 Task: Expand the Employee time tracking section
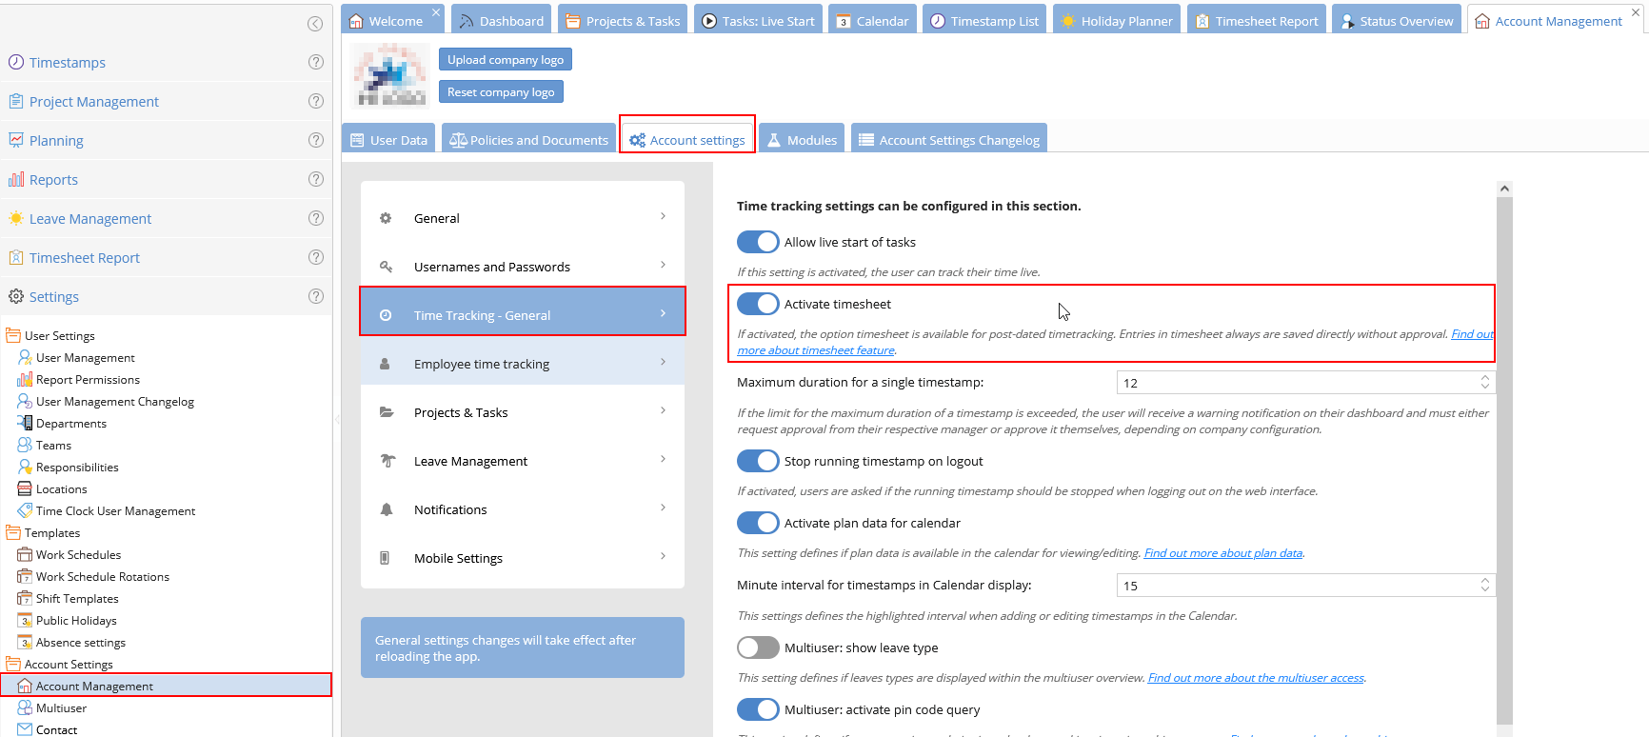[x=522, y=364]
